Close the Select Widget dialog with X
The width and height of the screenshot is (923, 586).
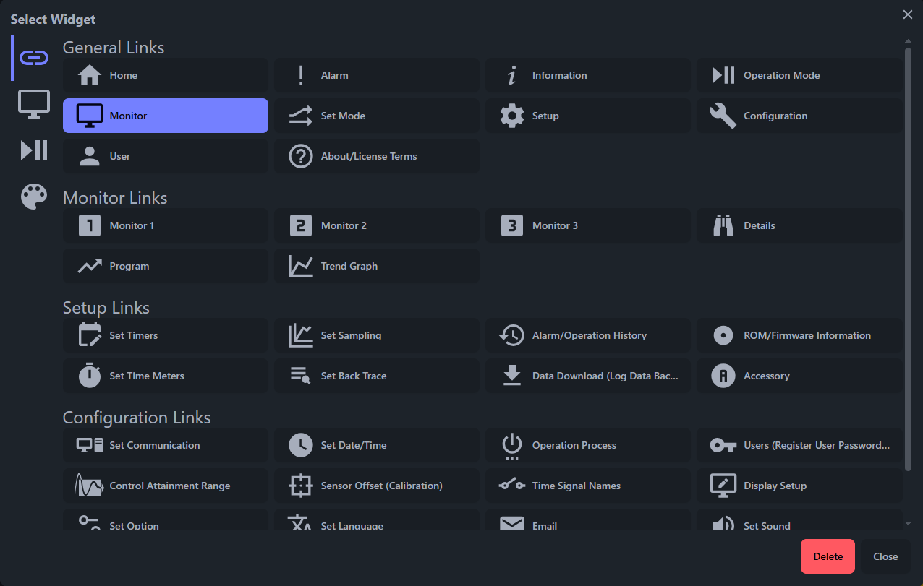coord(907,14)
